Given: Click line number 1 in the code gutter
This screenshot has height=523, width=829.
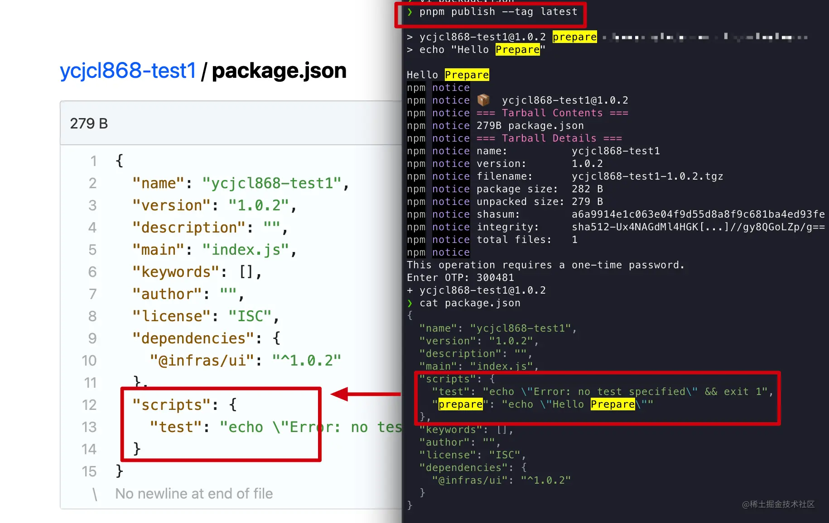Looking at the screenshot, I should click(93, 161).
